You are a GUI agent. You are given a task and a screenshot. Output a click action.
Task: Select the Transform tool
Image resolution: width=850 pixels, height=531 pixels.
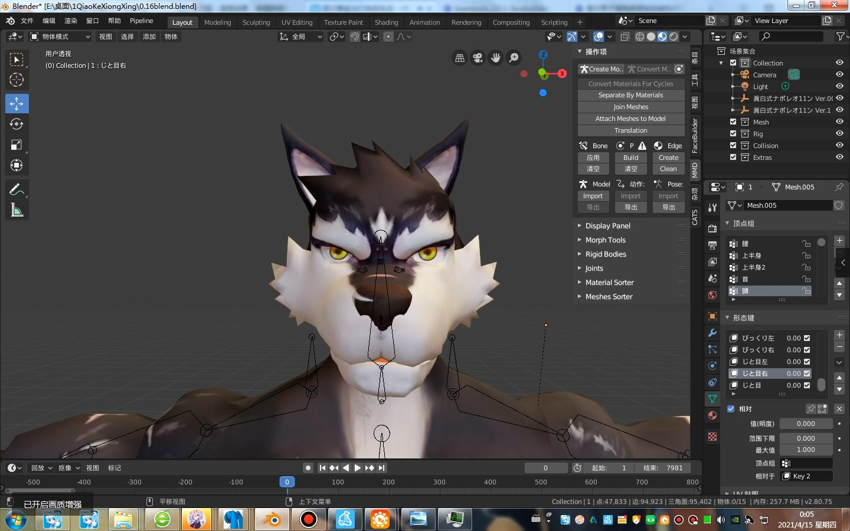tap(17, 166)
